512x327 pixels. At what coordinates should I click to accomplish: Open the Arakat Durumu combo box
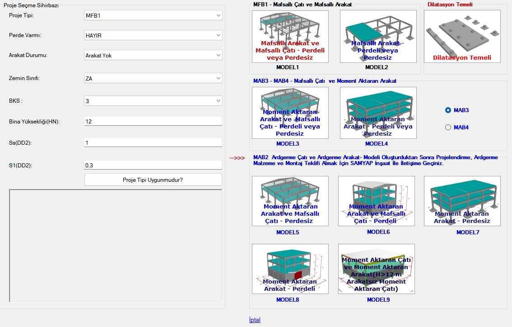point(153,55)
